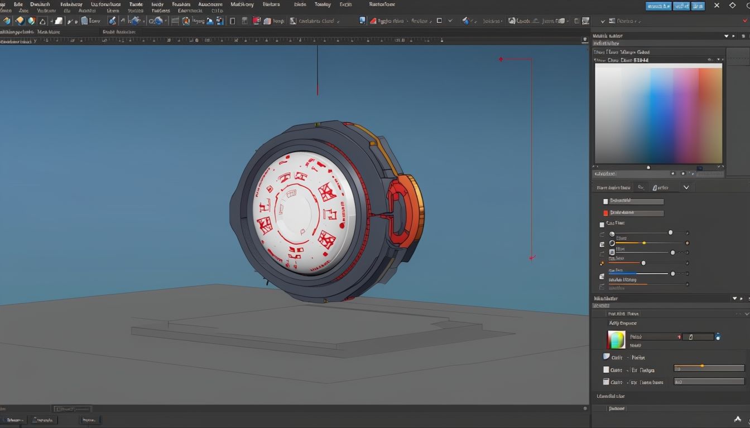The image size is (750, 428).
Task: Select the empty rectangle outline toolbar icon
Action: pyautogui.click(x=232, y=21)
